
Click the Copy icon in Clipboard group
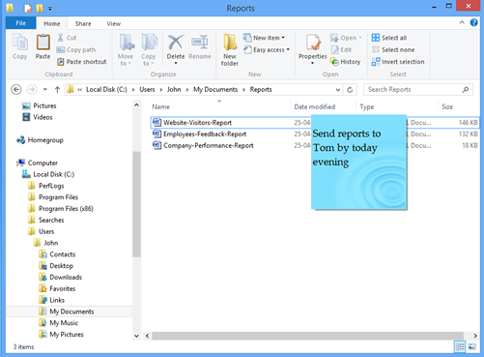pos(20,43)
